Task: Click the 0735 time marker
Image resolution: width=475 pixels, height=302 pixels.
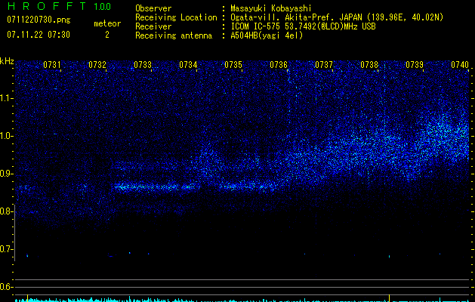Action: [233, 64]
